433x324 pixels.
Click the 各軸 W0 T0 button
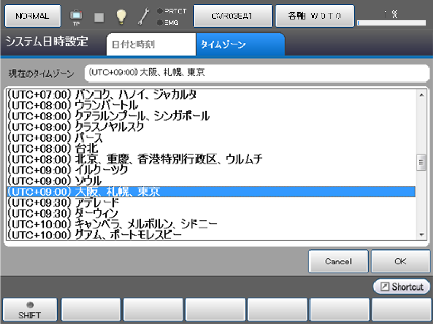(314, 16)
